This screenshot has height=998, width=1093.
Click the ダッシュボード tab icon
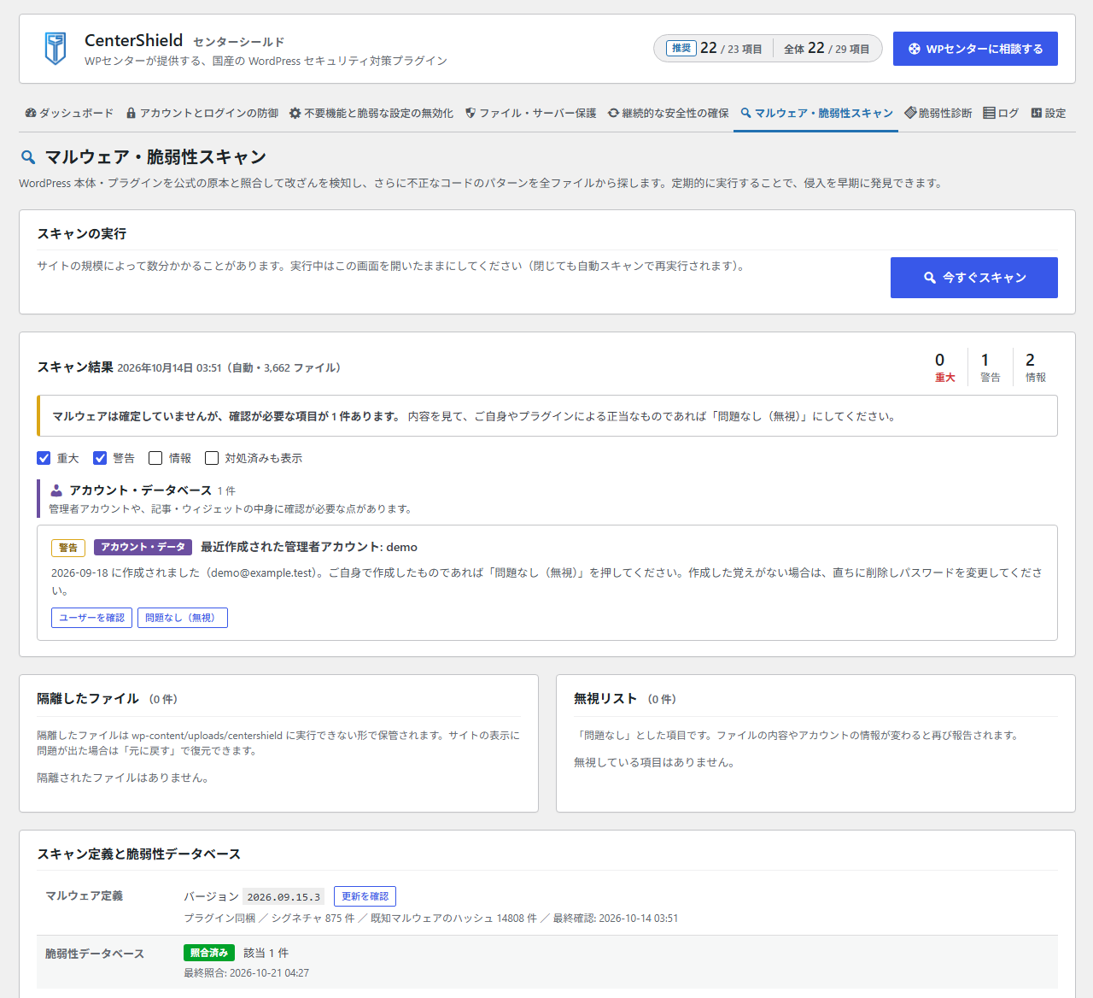tap(31, 113)
